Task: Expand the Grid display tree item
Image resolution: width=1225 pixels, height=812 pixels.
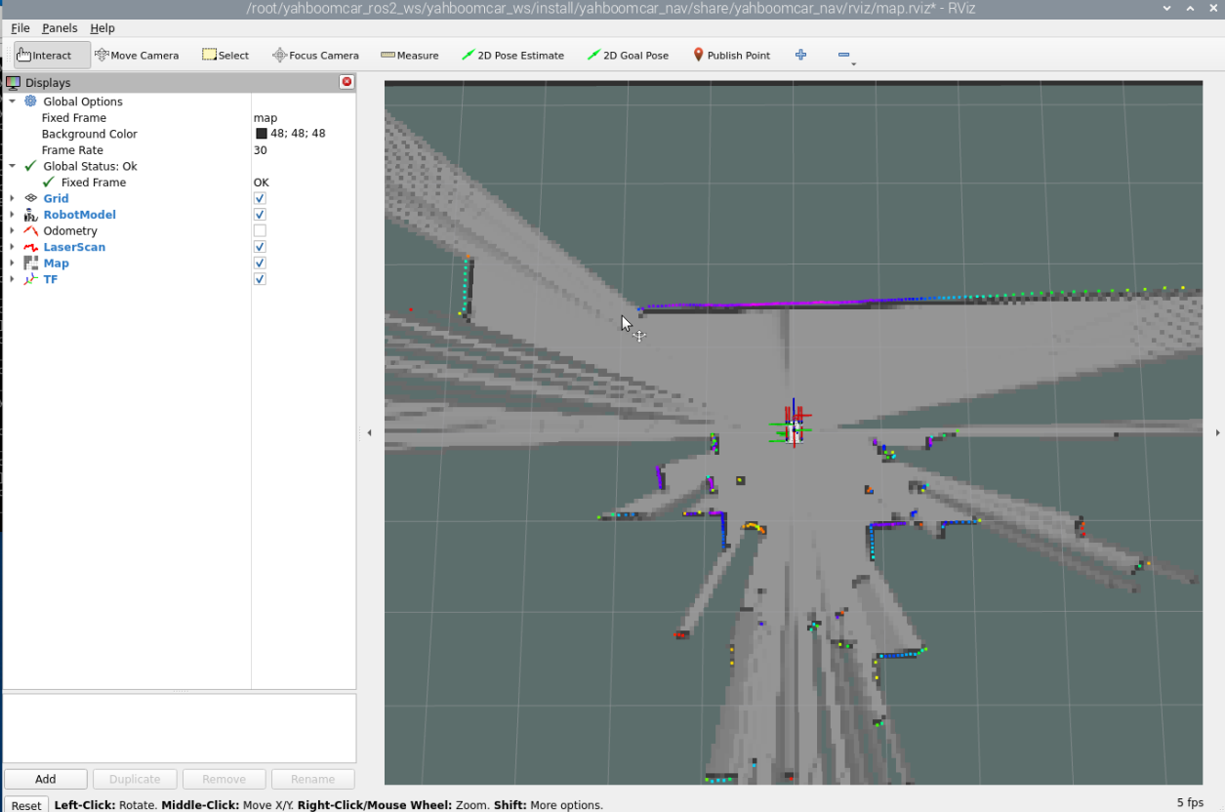Action: [13, 199]
